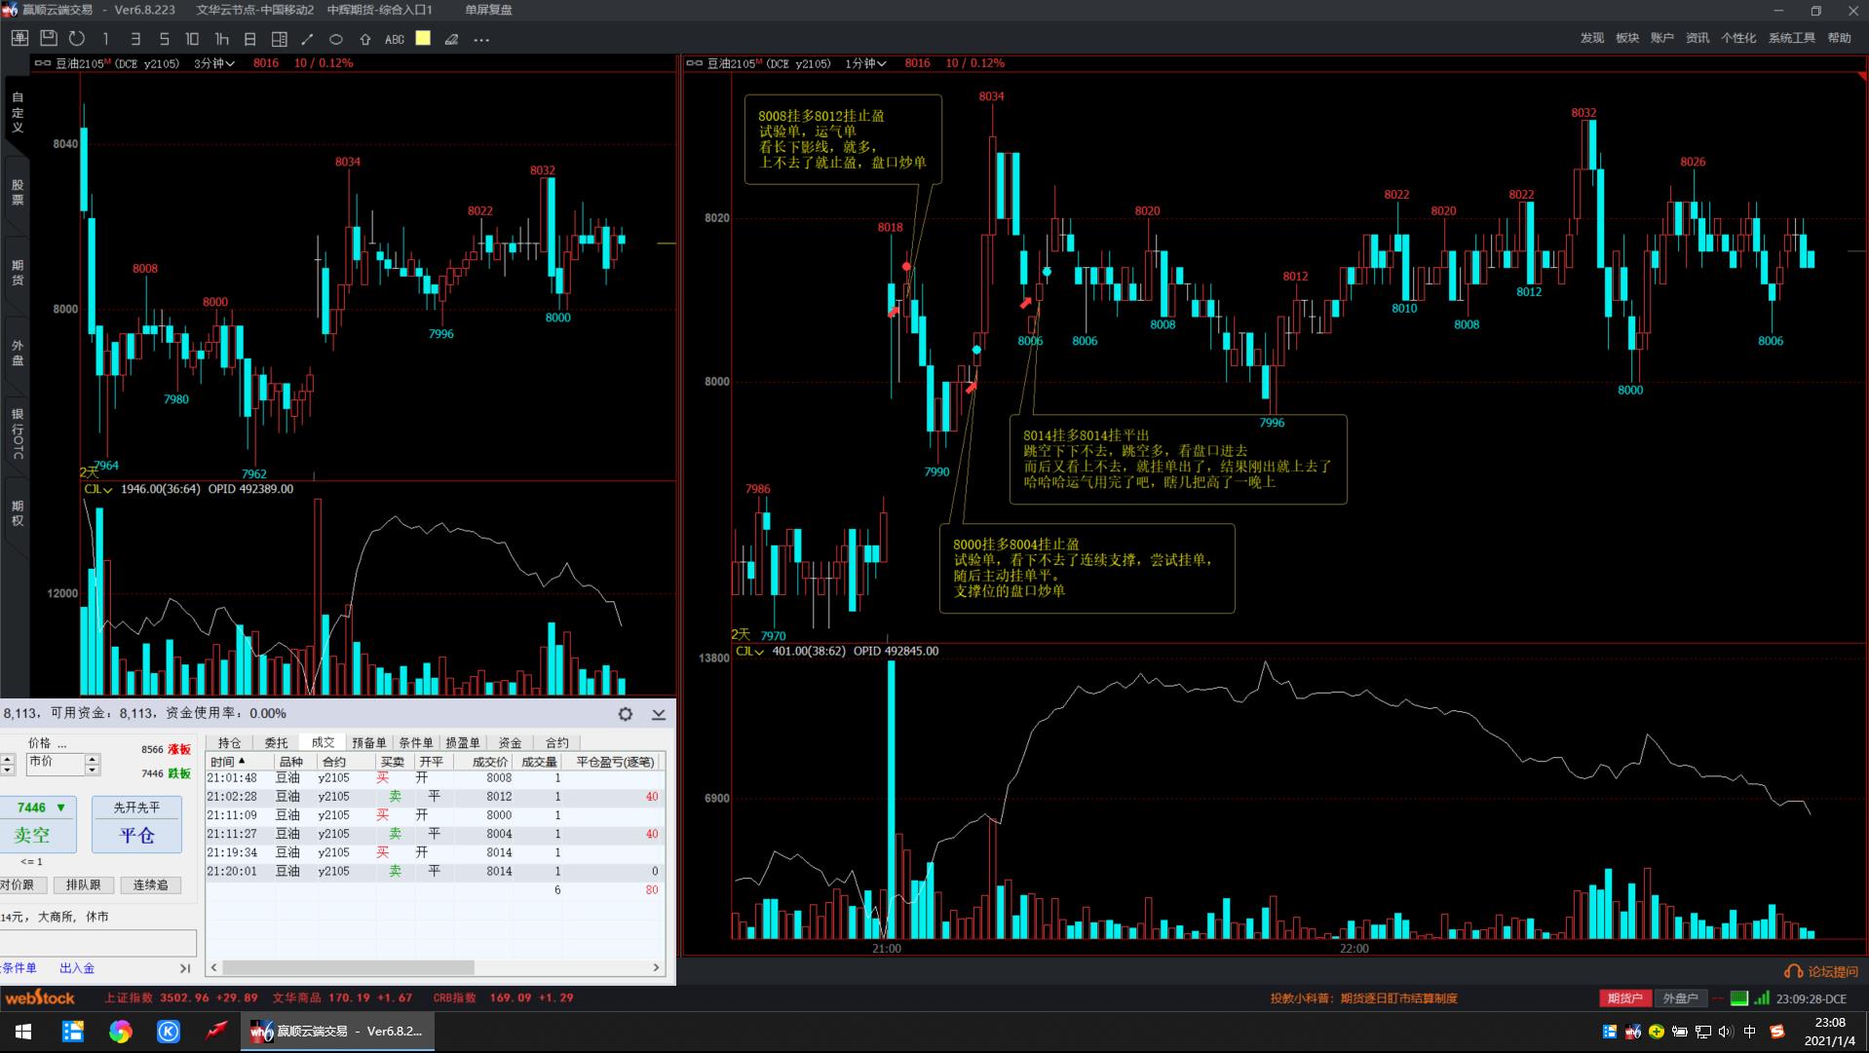Switch to the 持仓 tab
Screen dimensions: 1869x1053
pyautogui.click(x=230, y=742)
